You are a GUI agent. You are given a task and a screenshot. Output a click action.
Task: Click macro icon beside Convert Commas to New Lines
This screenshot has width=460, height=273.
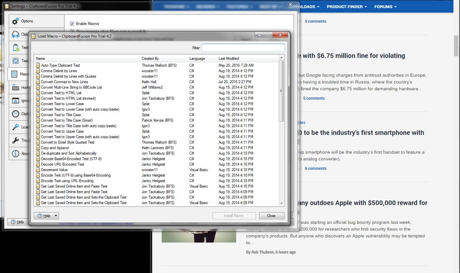(x=38, y=82)
